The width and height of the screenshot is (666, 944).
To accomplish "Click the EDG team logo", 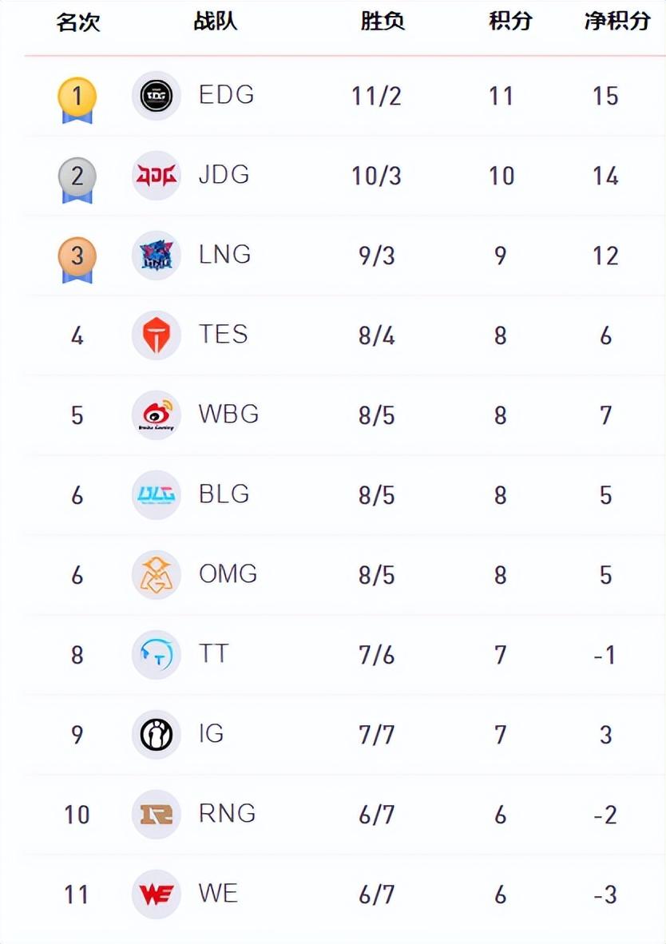I will tap(156, 96).
